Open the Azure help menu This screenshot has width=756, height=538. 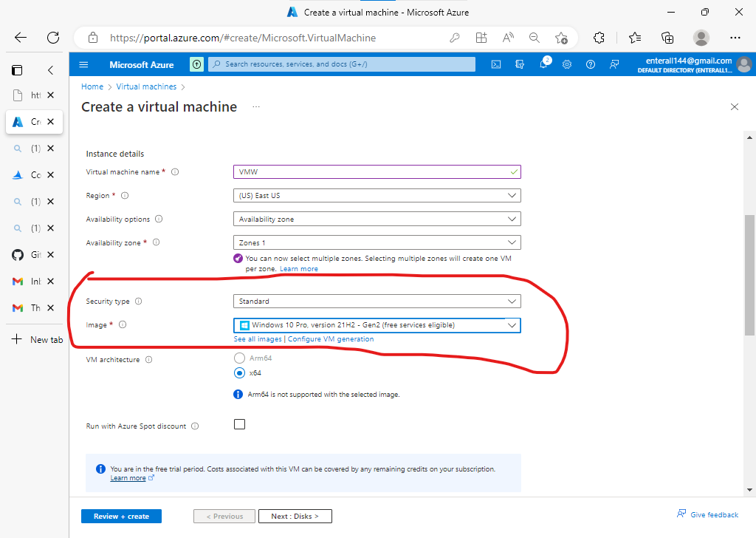point(591,65)
